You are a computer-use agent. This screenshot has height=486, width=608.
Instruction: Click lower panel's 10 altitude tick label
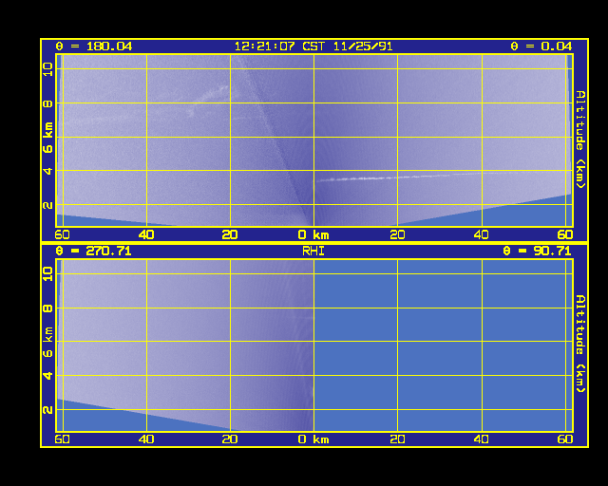coord(47,274)
